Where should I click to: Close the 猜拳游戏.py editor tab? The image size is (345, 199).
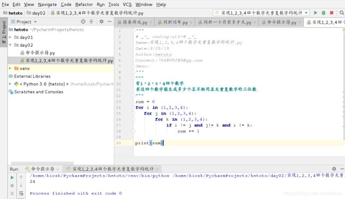151,22
